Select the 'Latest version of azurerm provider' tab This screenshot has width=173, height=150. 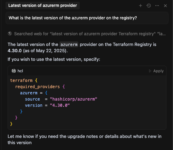pyautogui.click(x=42, y=6)
